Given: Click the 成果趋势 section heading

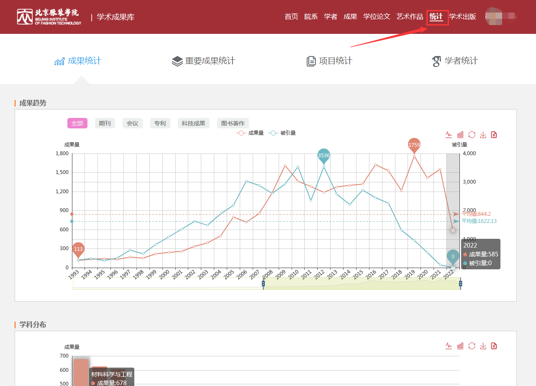Looking at the screenshot, I should click(33, 103).
